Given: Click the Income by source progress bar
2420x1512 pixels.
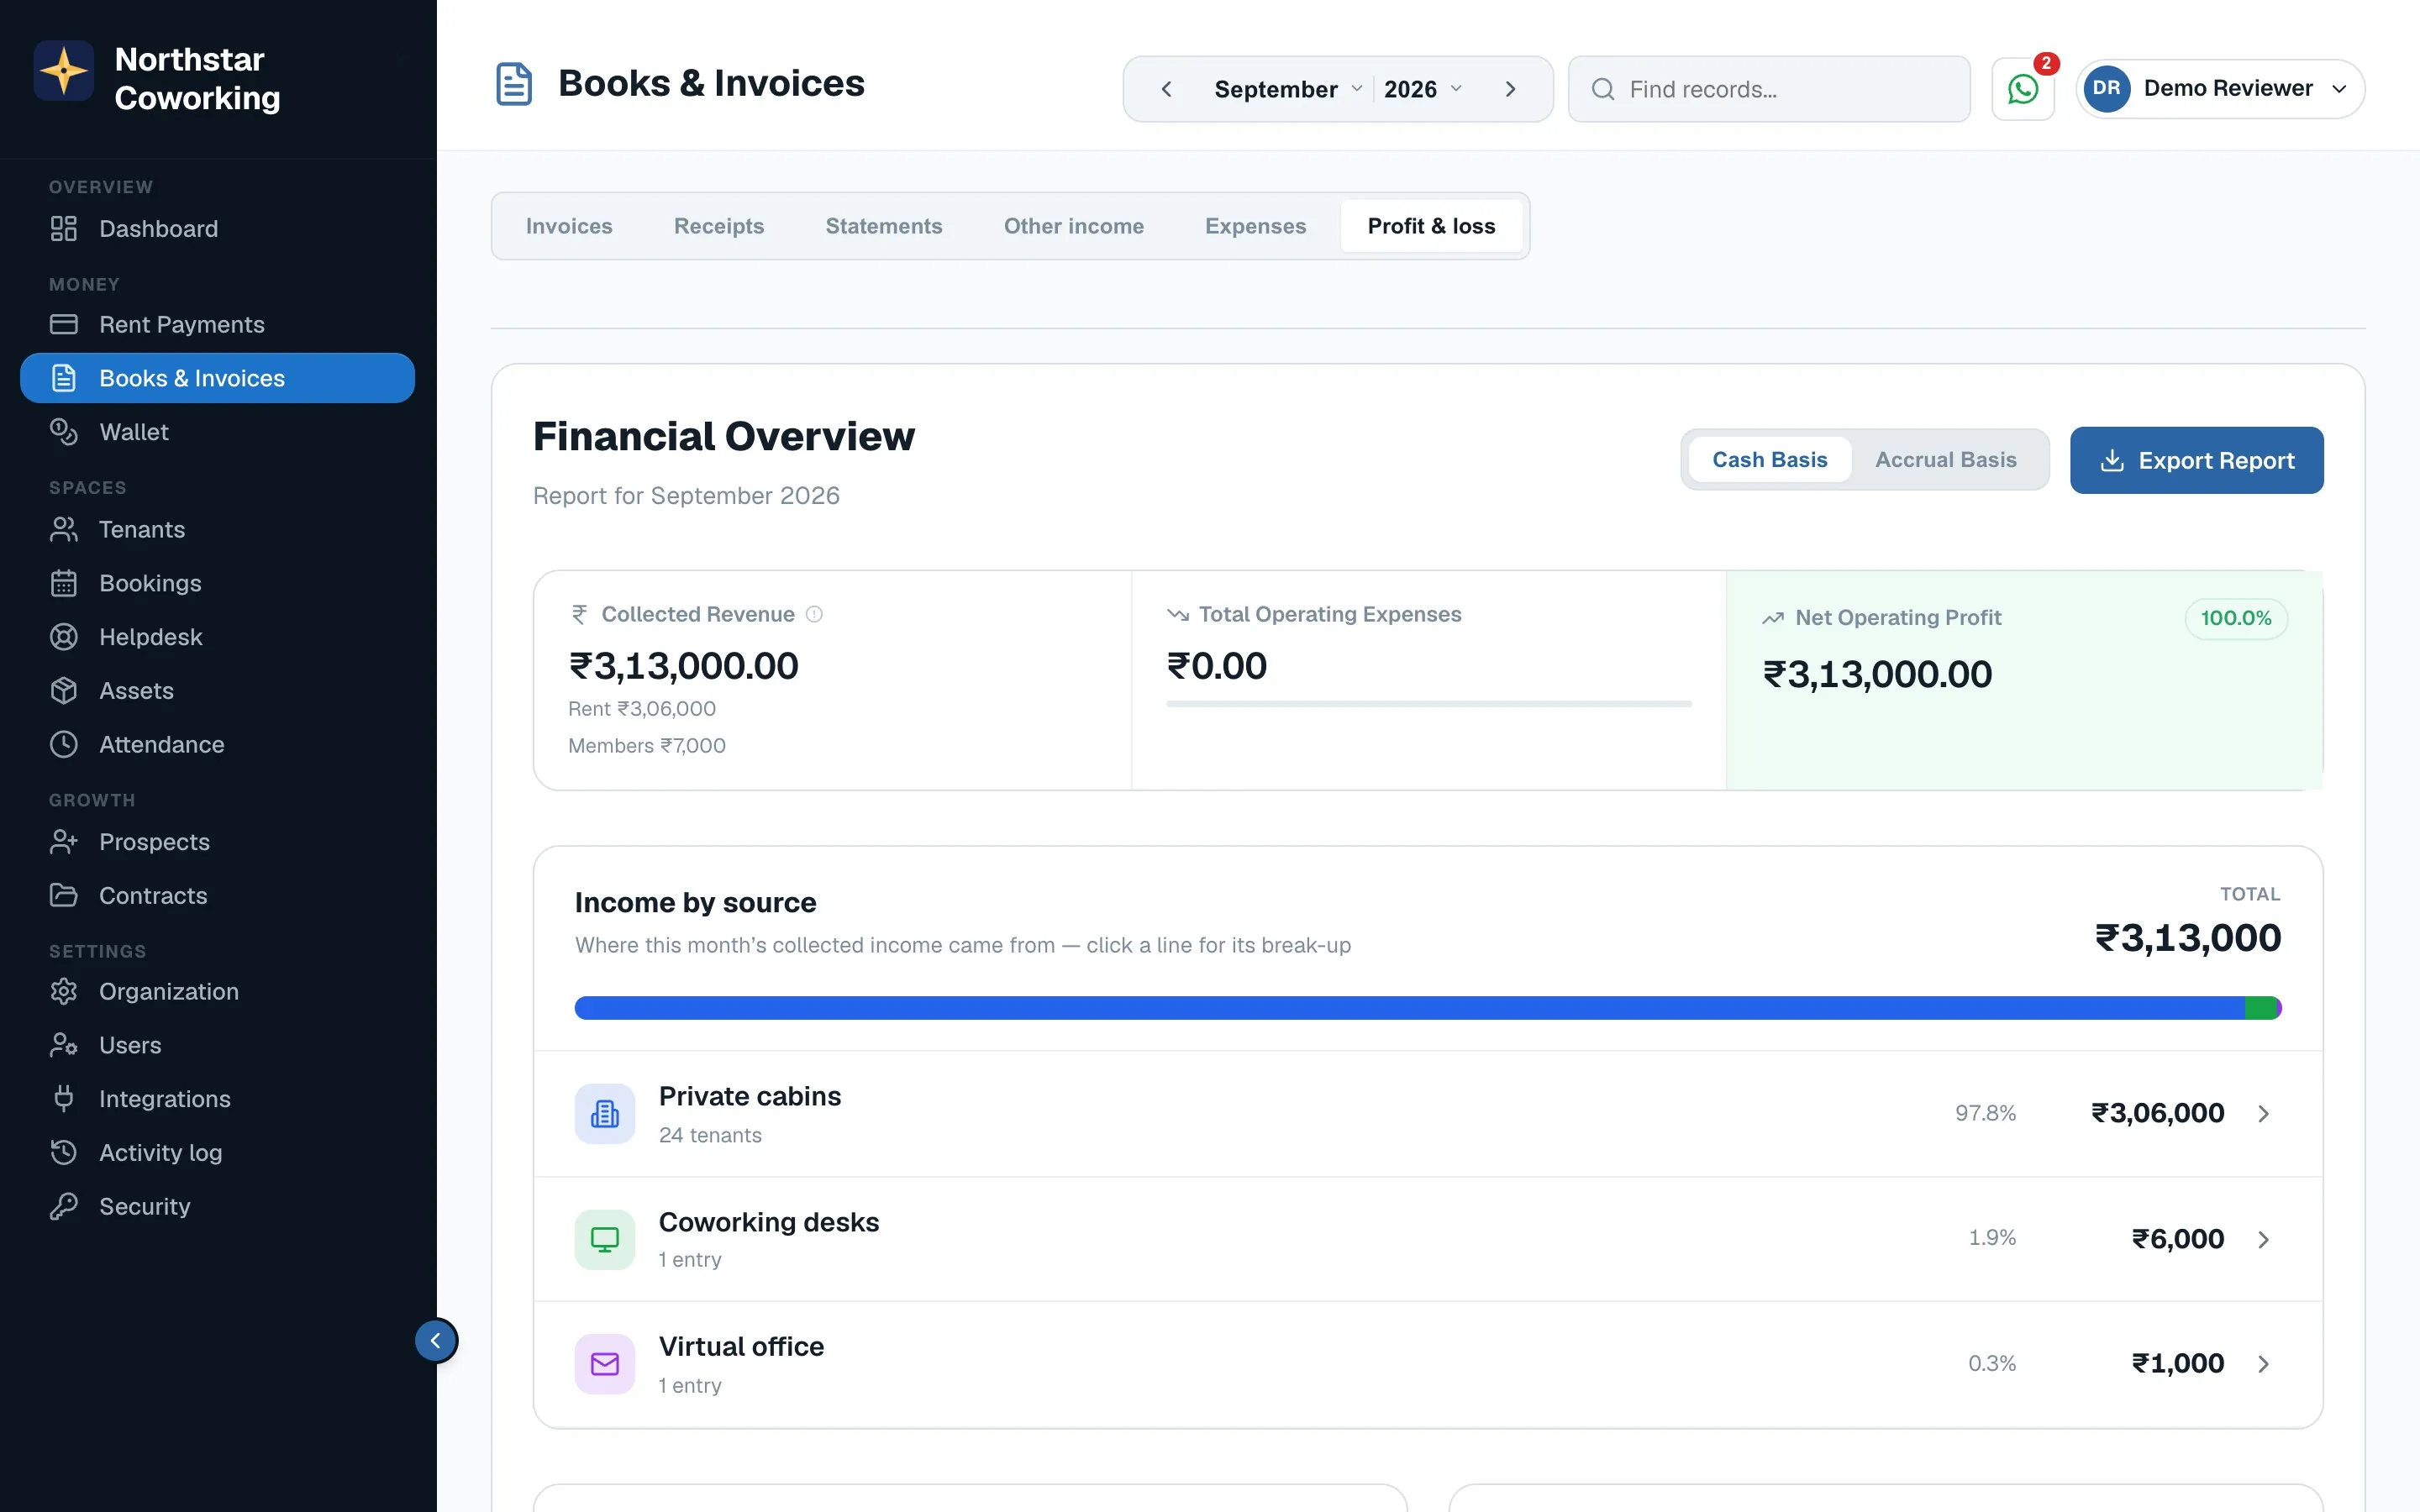Looking at the screenshot, I should pos(1427,1007).
